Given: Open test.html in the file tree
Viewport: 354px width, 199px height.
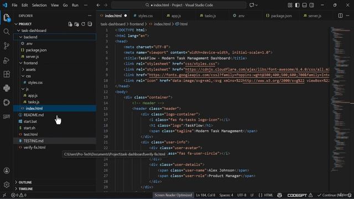Looking at the screenshot, I should coord(30,134).
